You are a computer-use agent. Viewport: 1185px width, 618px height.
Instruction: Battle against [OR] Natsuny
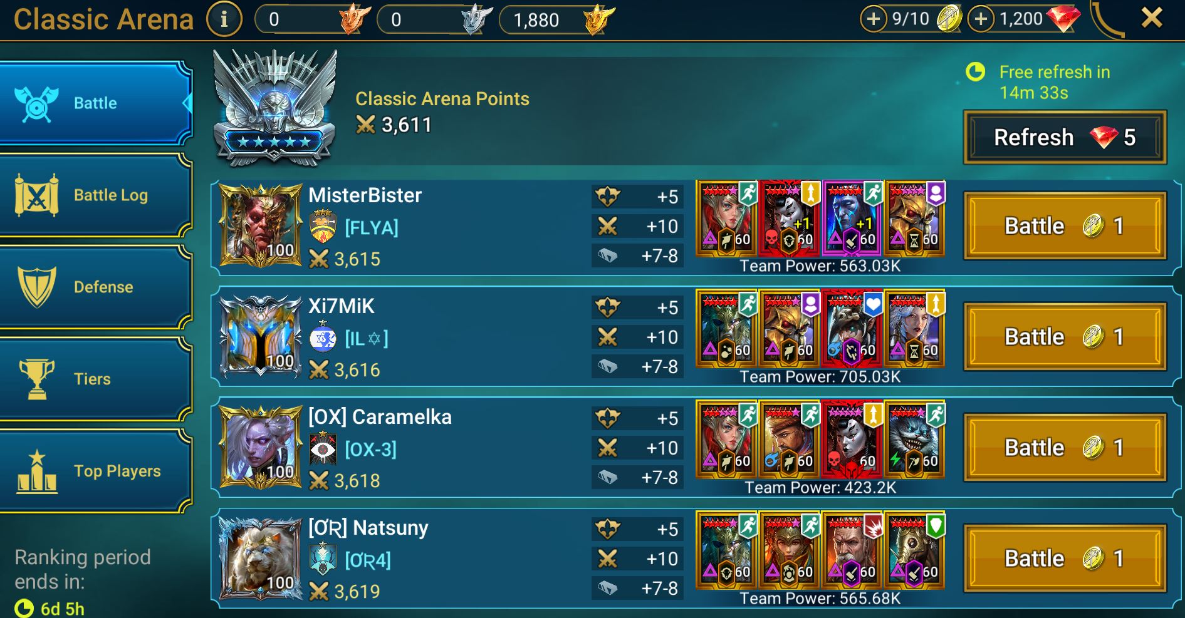(x=1065, y=559)
